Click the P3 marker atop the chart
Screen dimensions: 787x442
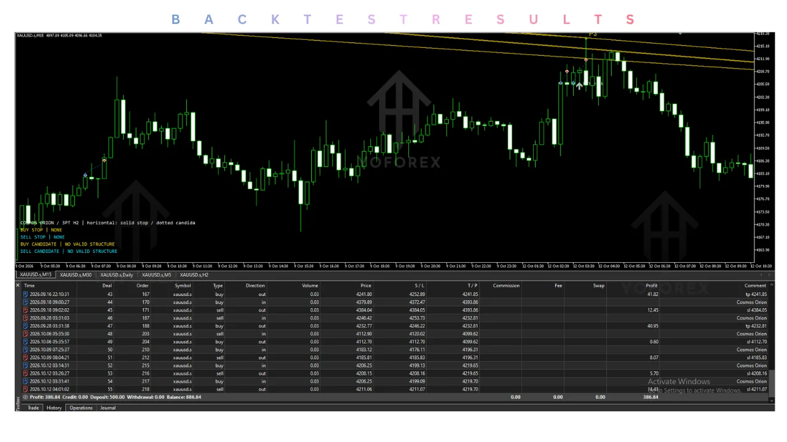(x=593, y=34)
